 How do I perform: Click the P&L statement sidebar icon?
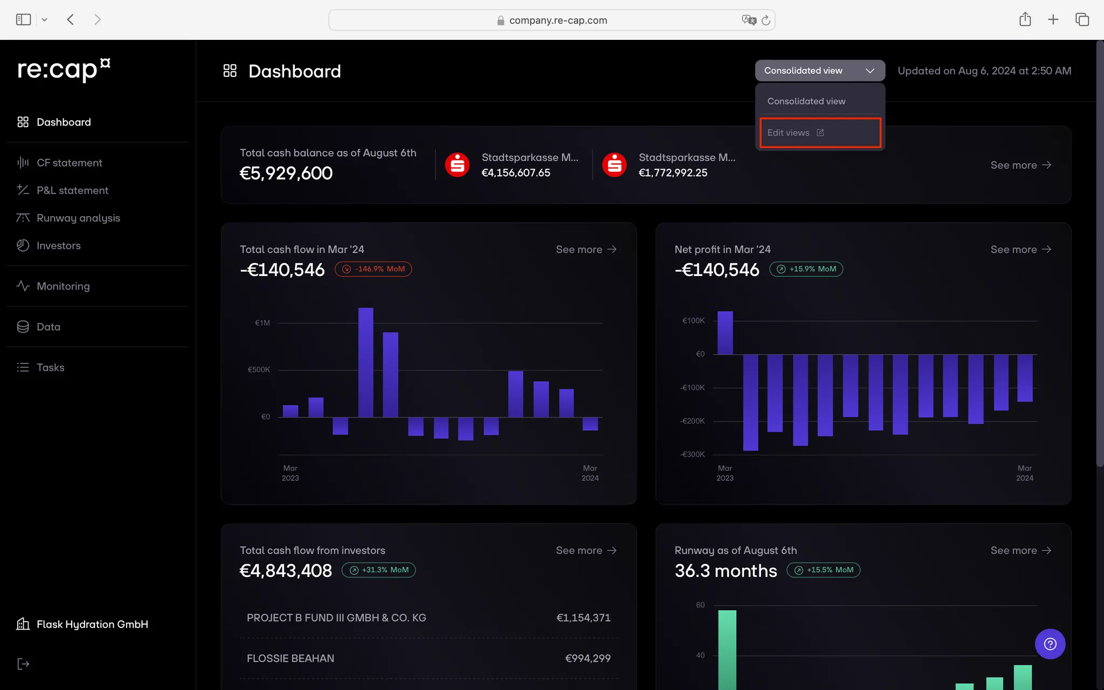coord(22,190)
